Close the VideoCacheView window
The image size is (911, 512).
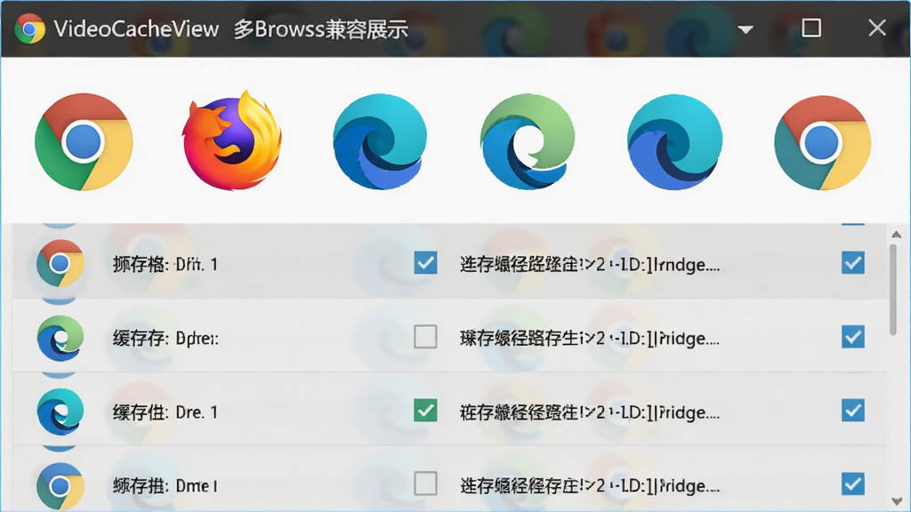click(876, 28)
